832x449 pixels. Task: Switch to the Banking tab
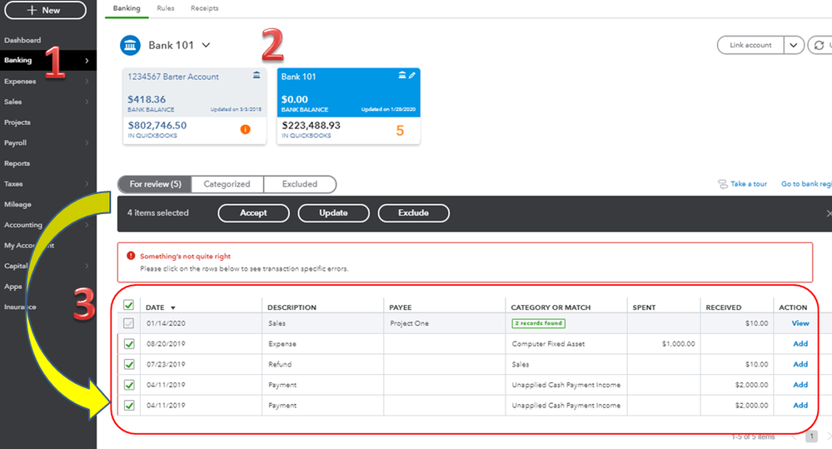tap(127, 8)
